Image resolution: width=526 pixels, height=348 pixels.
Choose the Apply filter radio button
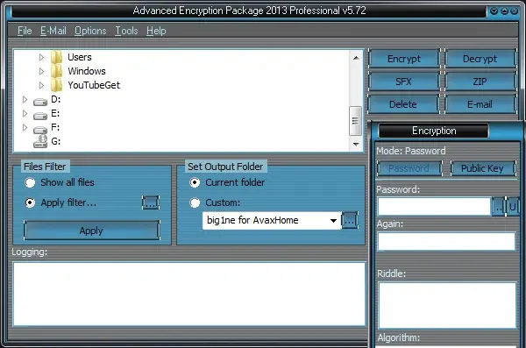tap(30, 202)
